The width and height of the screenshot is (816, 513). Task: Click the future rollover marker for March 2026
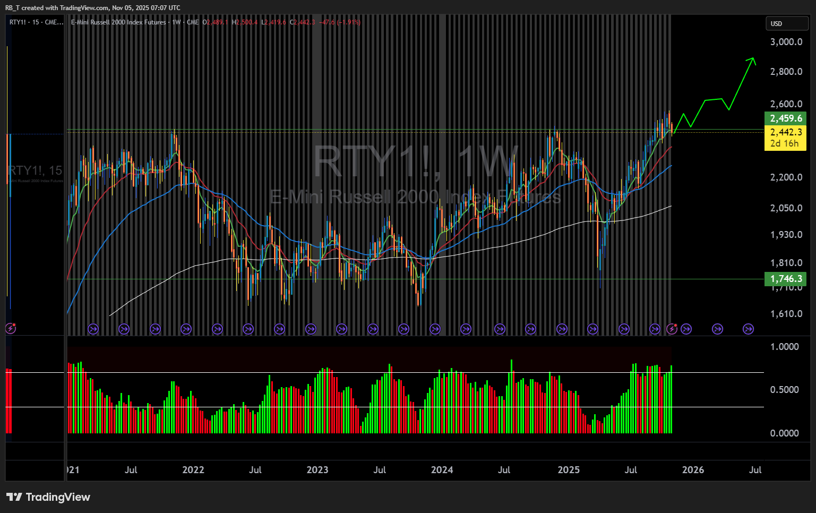pyautogui.click(x=717, y=329)
